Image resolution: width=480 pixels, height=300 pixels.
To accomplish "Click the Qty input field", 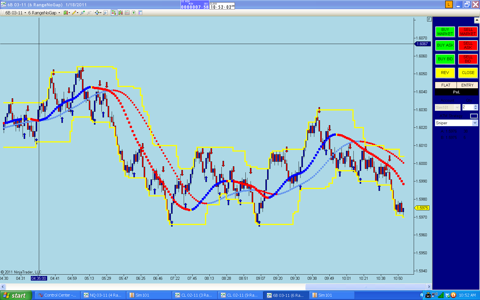I will tap(468, 107).
